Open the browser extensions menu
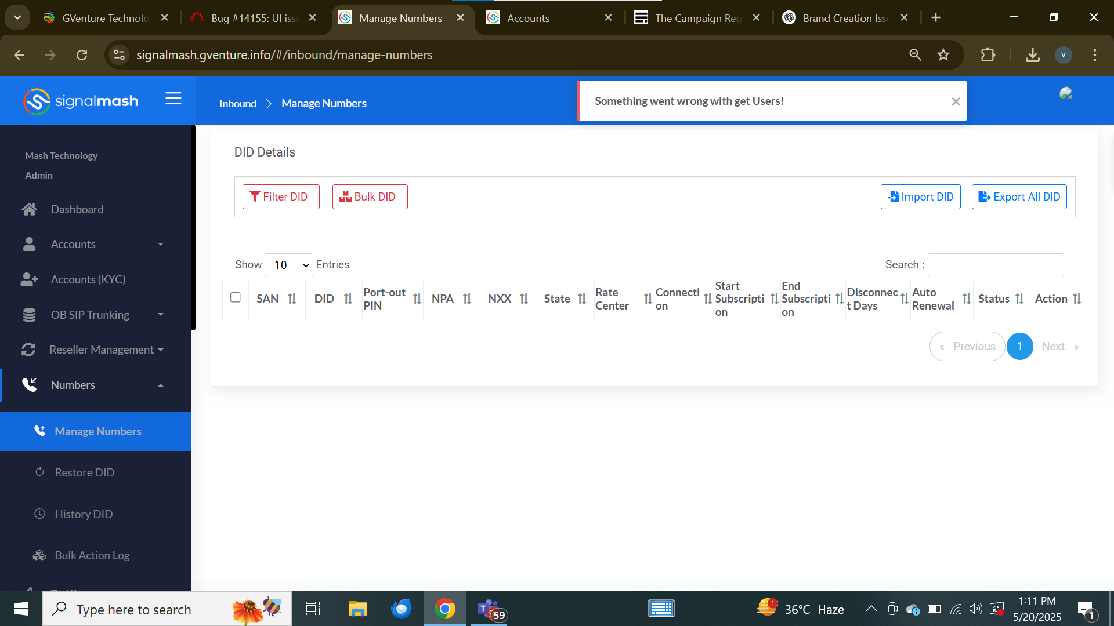Screen dimensions: 1114x626 tap(988, 55)
